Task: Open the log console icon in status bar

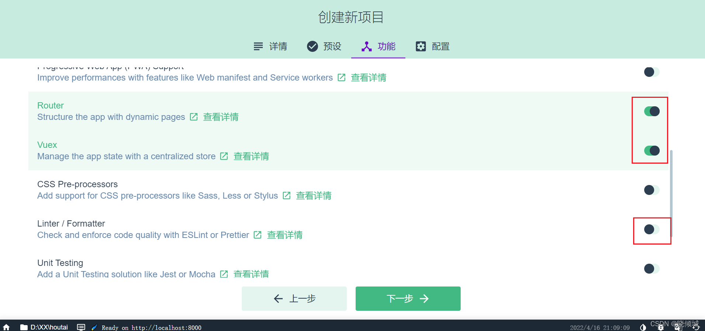Action: (81, 327)
